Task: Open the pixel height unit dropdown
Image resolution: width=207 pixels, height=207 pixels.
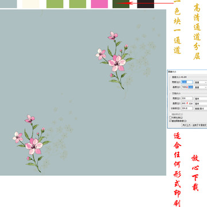Action: pyautogui.click(x=201, y=87)
